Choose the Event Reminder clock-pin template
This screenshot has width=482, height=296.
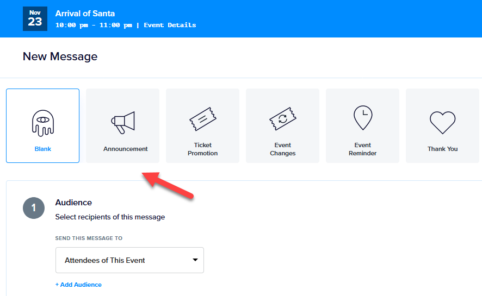[362, 126]
